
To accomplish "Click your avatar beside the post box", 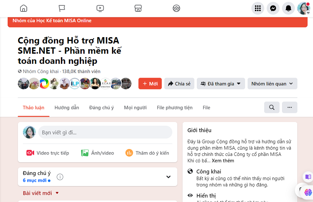I will coord(29,132).
